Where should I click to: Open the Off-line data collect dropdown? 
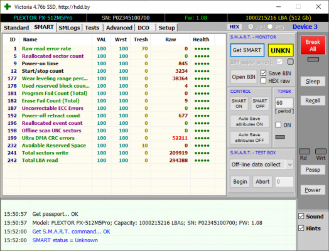[261, 164]
